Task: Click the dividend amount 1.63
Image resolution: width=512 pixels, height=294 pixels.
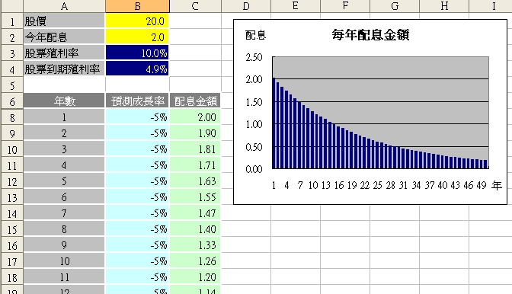Action: [x=195, y=181]
